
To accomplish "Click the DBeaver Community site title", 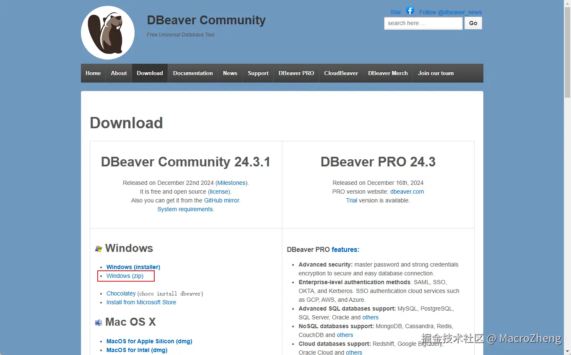I will (206, 20).
